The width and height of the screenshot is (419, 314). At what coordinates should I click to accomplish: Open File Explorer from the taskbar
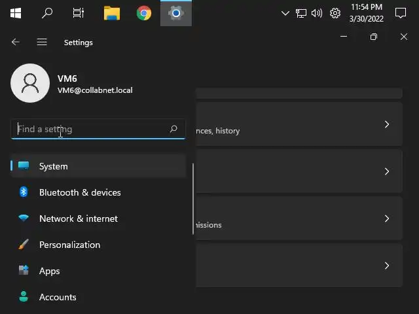click(x=112, y=13)
